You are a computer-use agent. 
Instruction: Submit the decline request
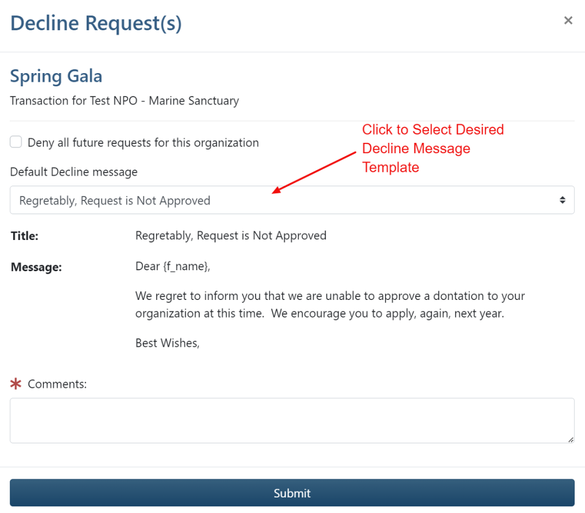292,493
